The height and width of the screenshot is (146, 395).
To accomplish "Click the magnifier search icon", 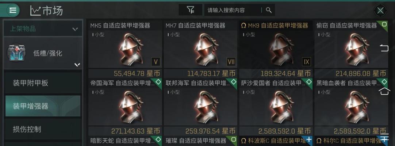I will tap(269, 10).
